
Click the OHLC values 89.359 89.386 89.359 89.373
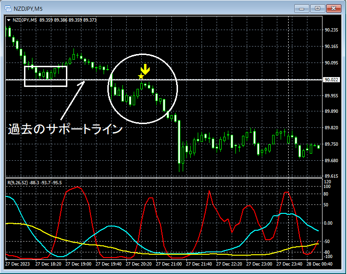point(68,20)
